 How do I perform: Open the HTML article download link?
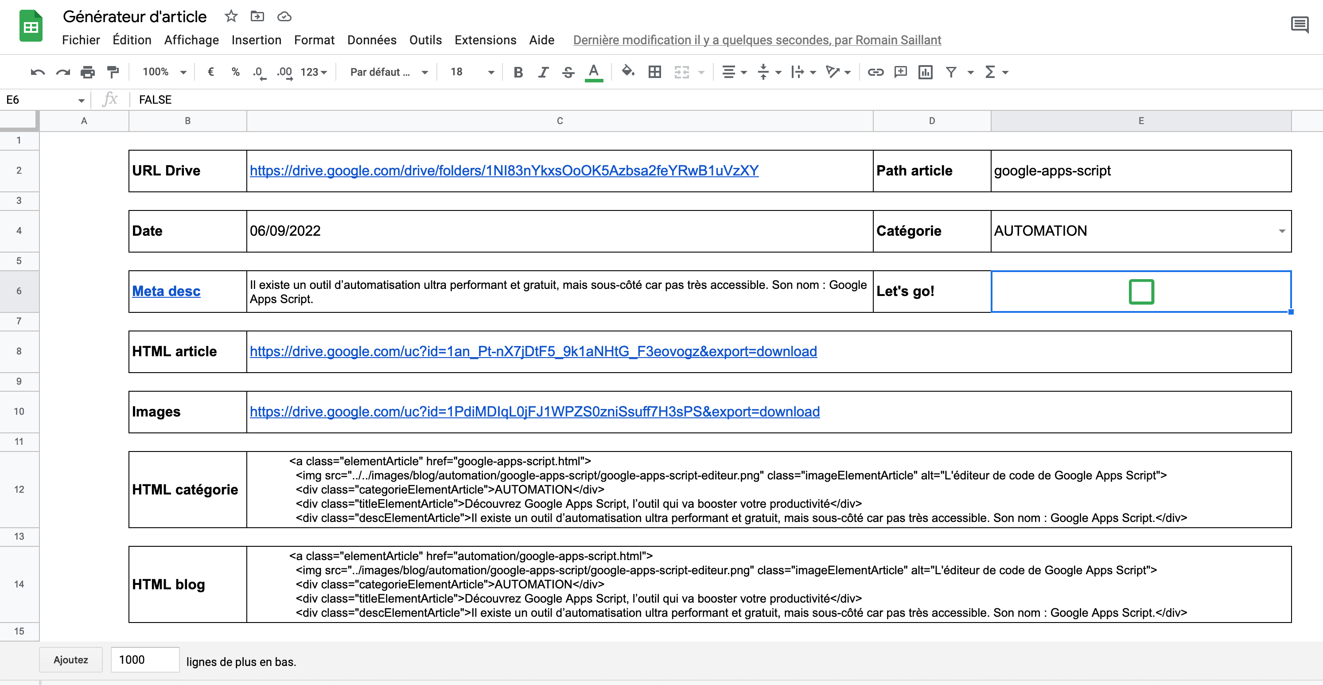(x=533, y=352)
